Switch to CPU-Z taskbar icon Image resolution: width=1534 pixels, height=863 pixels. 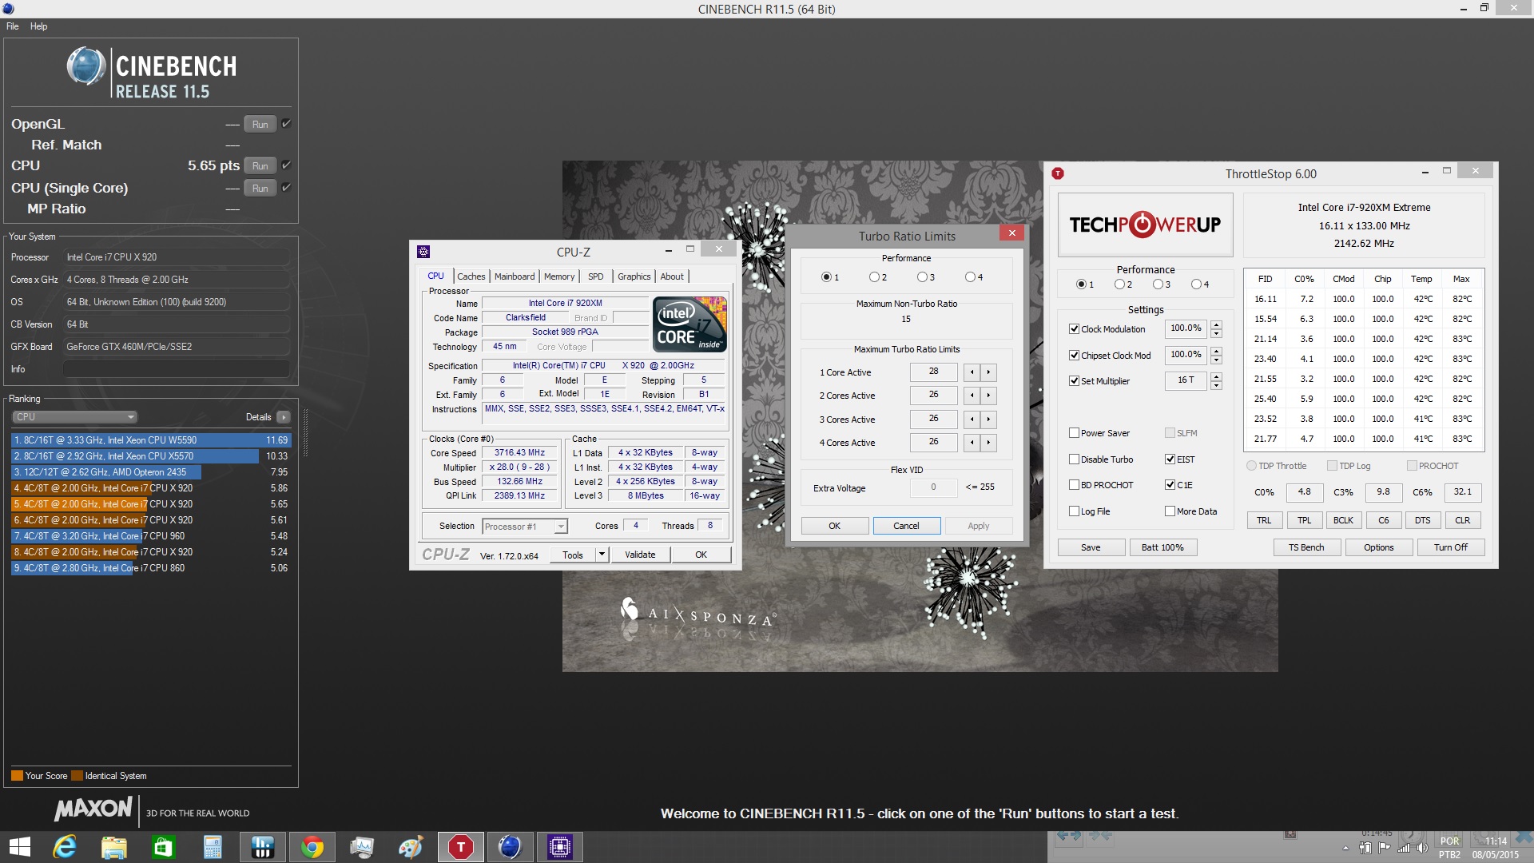559,847
